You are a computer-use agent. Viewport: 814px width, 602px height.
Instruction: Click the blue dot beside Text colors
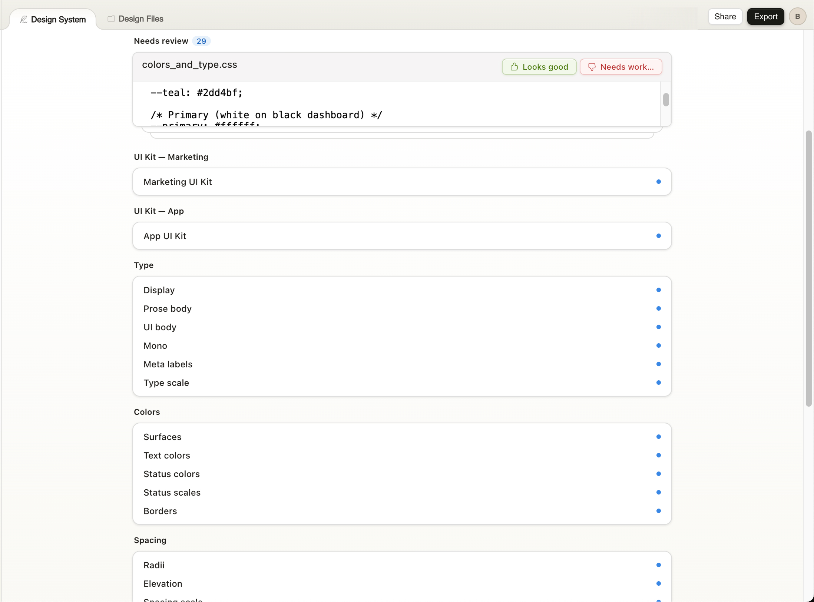coord(658,455)
